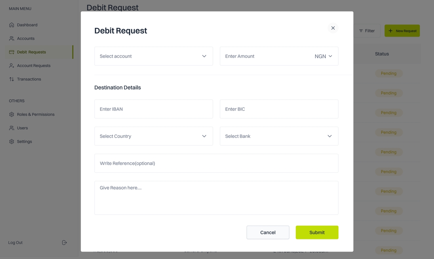Viewport: 434px width, 259px height.
Task: Click the Filter lines icon
Action: coord(361,31)
